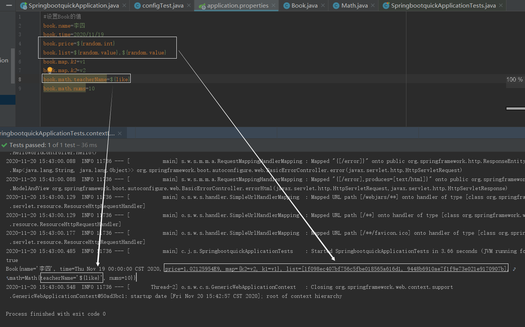Close the SpringbootquickApplicationTests.java tab
525x327 pixels.
coord(501,6)
